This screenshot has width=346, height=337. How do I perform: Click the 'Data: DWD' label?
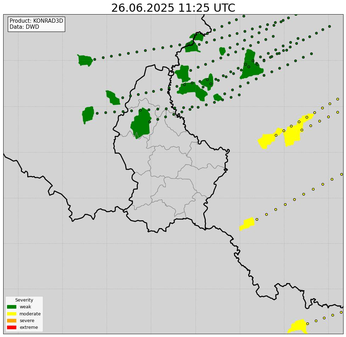[x=24, y=27]
